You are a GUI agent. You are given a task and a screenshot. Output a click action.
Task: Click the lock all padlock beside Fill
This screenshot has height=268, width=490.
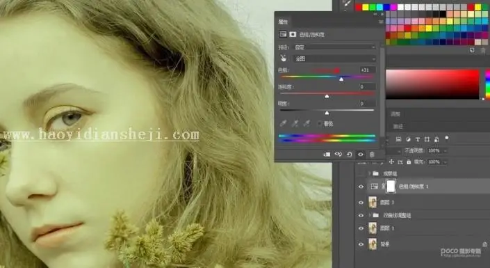pos(409,162)
